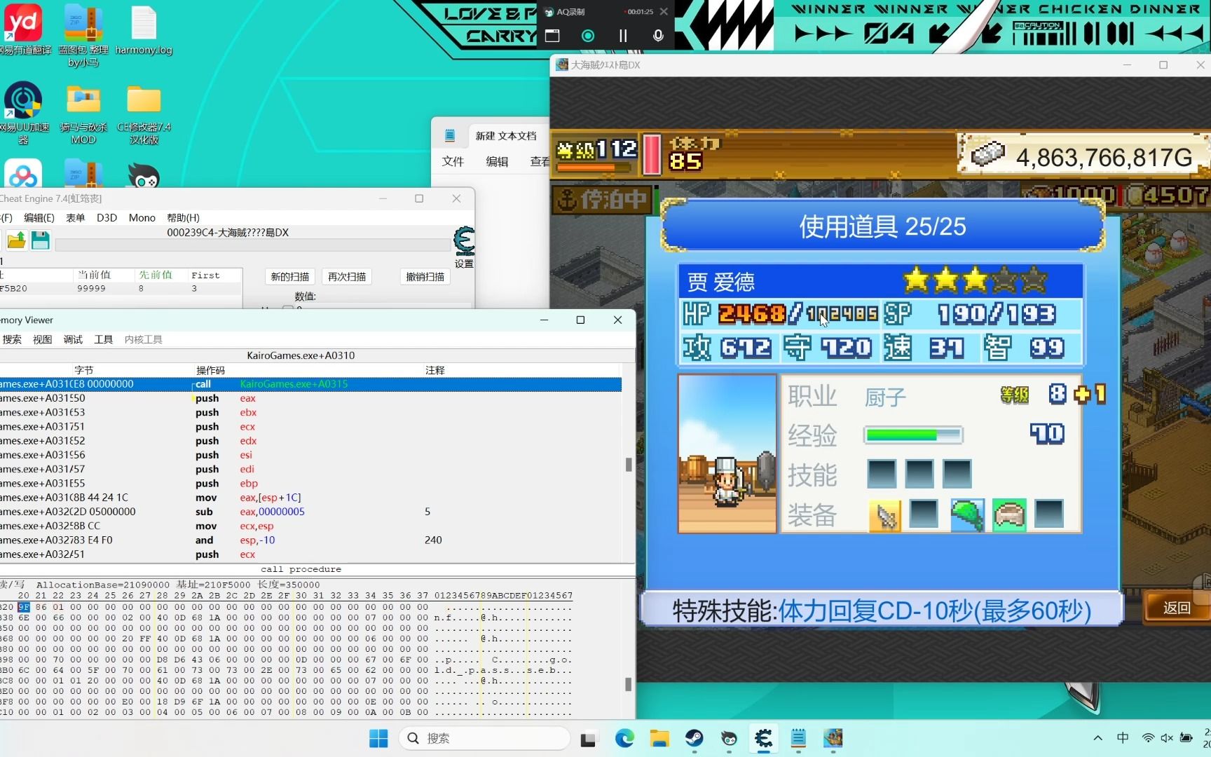This screenshot has height=757, width=1211.
Task: Click the AQ录制 window capture icon
Action: click(x=552, y=35)
